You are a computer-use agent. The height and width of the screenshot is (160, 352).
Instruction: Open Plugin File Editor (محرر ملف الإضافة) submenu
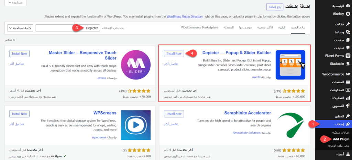(x=338, y=146)
